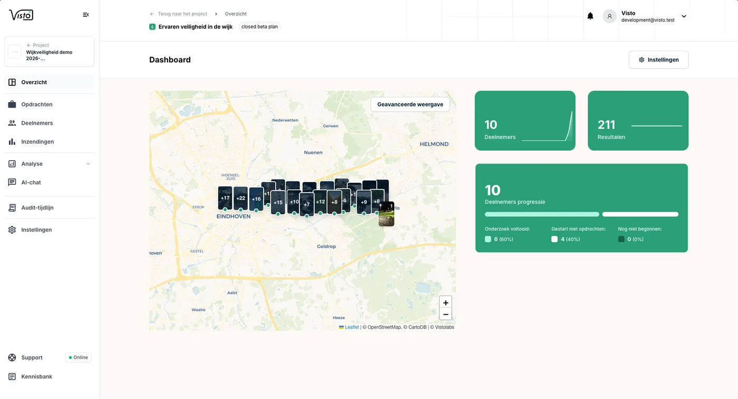Open the +12 photo cluster
Viewport: 738px width, 399px height.
pos(321,202)
